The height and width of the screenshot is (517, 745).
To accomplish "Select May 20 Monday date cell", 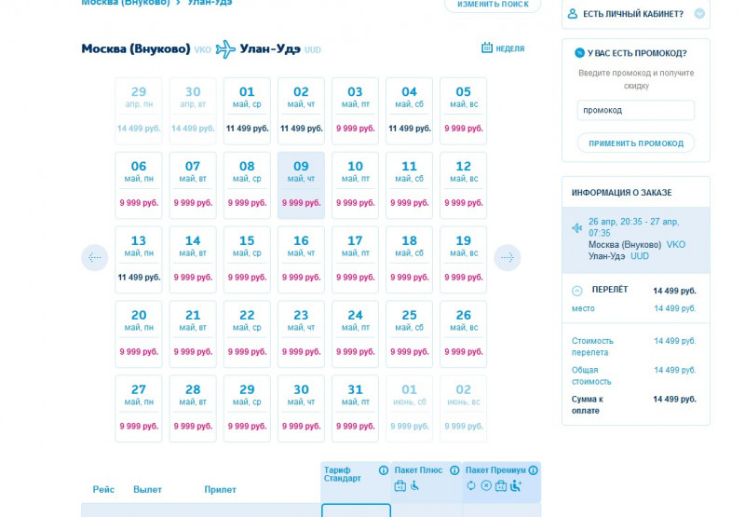I will pyautogui.click(x=139, y=334).
